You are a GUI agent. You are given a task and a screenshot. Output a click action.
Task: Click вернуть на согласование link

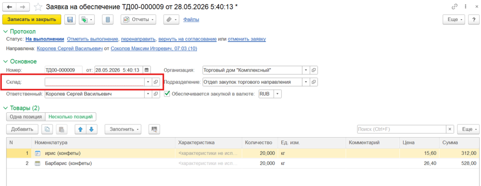pos(188,39)
